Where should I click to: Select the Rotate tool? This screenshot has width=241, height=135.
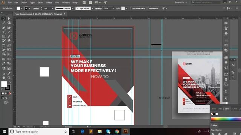pos(3,45)
